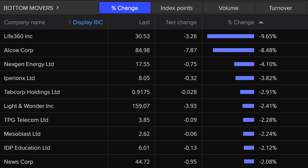This screenshot has width=308, height=168.
Task: Click the % Change sort arrow icon
Action: coord(261,23)
